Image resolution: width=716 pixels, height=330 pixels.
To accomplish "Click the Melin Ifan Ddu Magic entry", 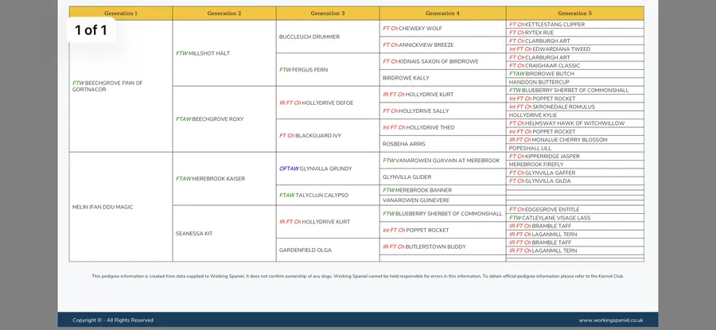I will (x=103, y=207).
